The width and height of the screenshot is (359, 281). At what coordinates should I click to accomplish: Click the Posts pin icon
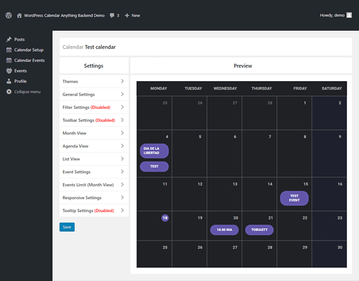point(9,39)
